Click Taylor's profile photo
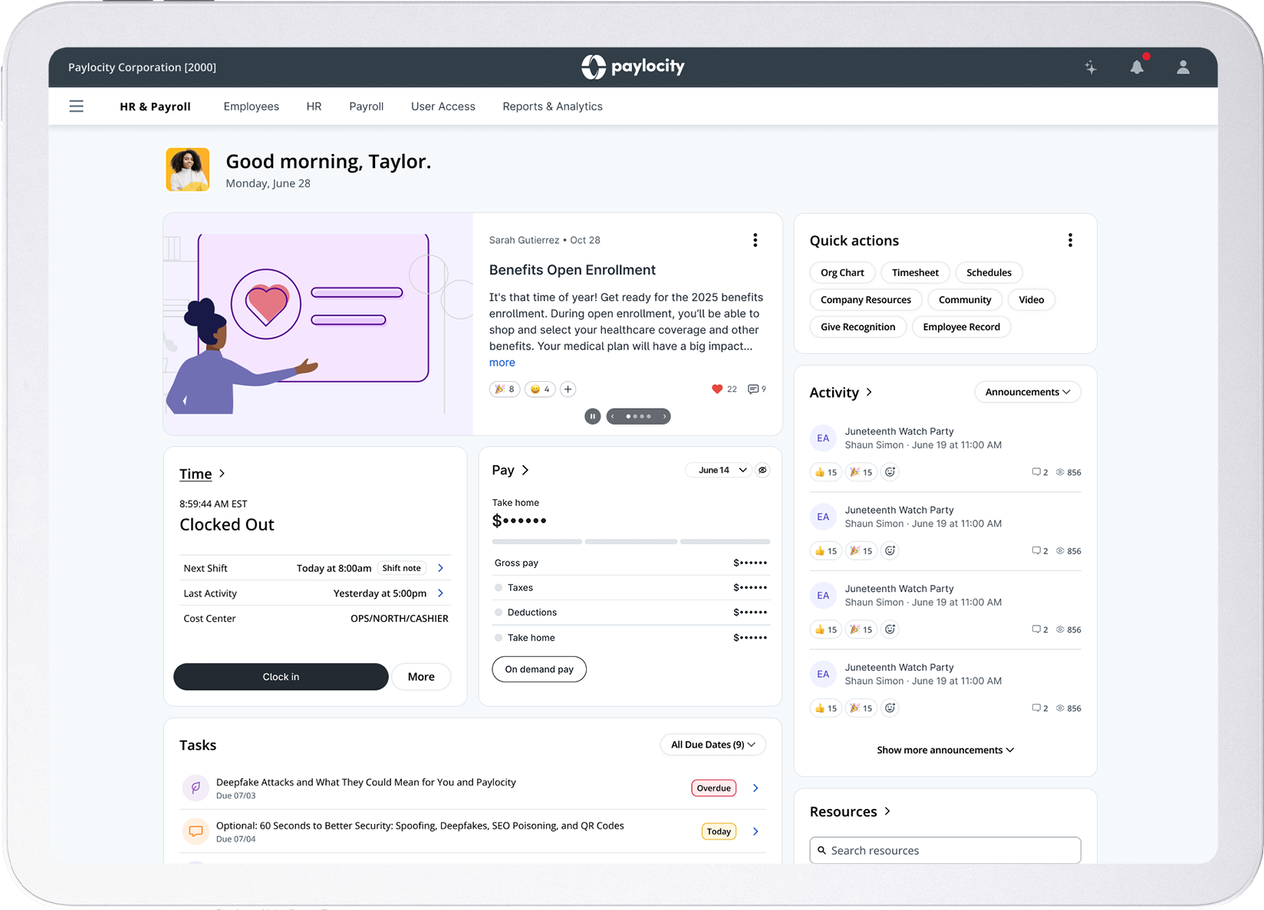This screenshot has width=1264, height=910. click(x=188, y=169)
